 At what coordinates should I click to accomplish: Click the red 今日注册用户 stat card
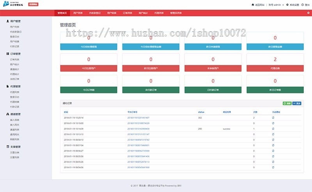point(89,62)
